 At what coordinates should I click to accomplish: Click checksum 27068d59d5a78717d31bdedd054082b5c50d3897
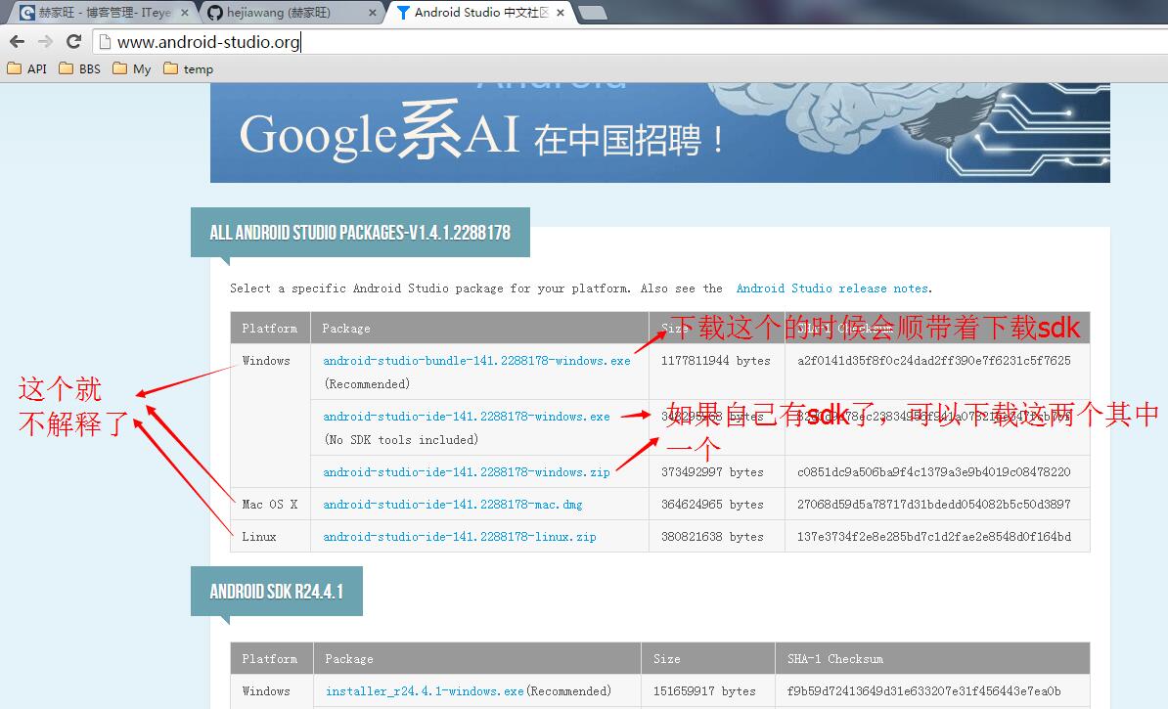(x=934, y=505)
